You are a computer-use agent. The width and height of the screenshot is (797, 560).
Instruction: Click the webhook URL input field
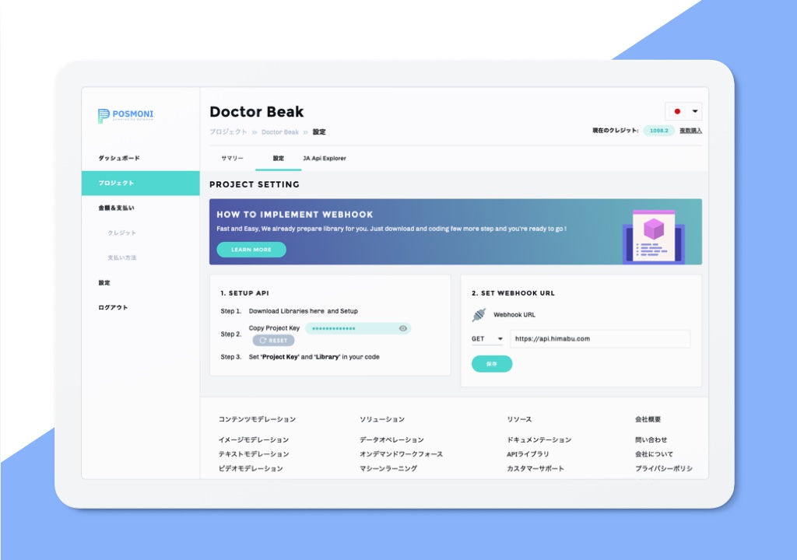599,339
